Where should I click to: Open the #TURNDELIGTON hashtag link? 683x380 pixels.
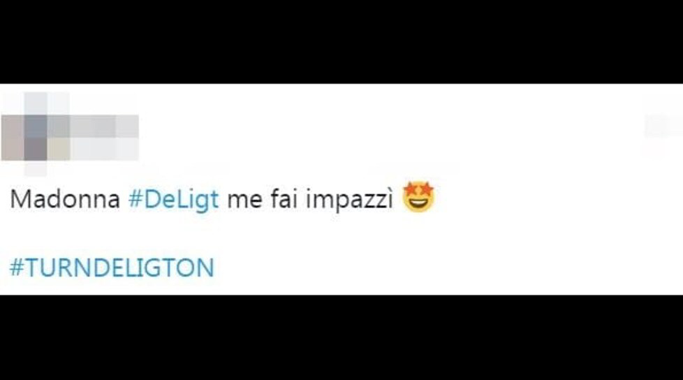pos(112,267)
